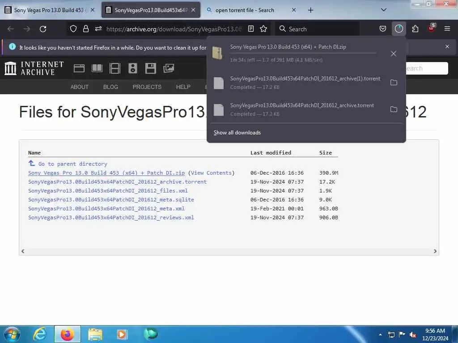
Task: Open the _reviews.xml link
Action: [x=111, y=218]
